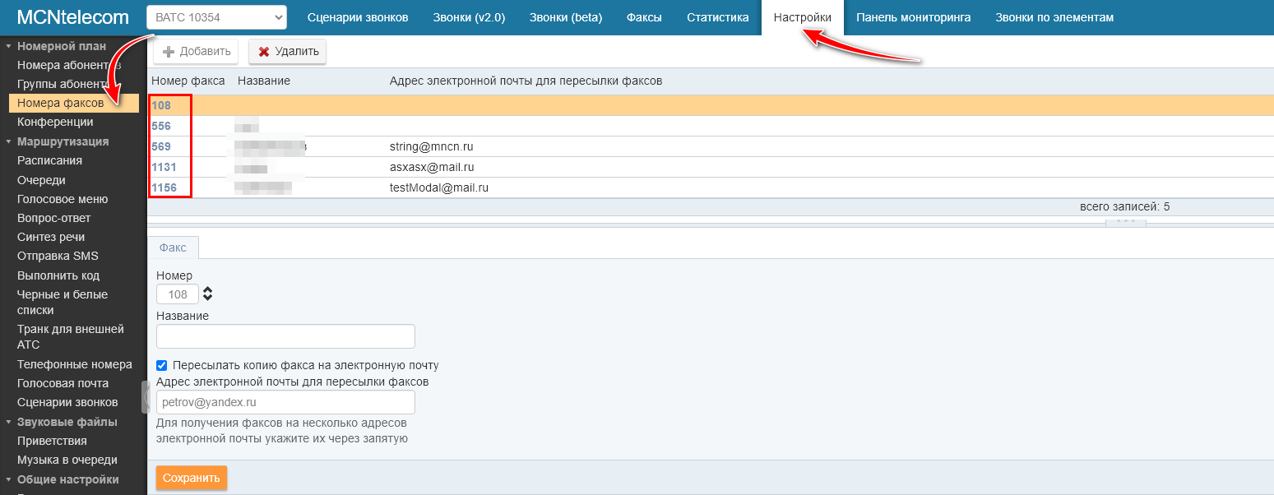
Task: Open Голосовое меню in sidebar
Action: (x=63, y=199)
